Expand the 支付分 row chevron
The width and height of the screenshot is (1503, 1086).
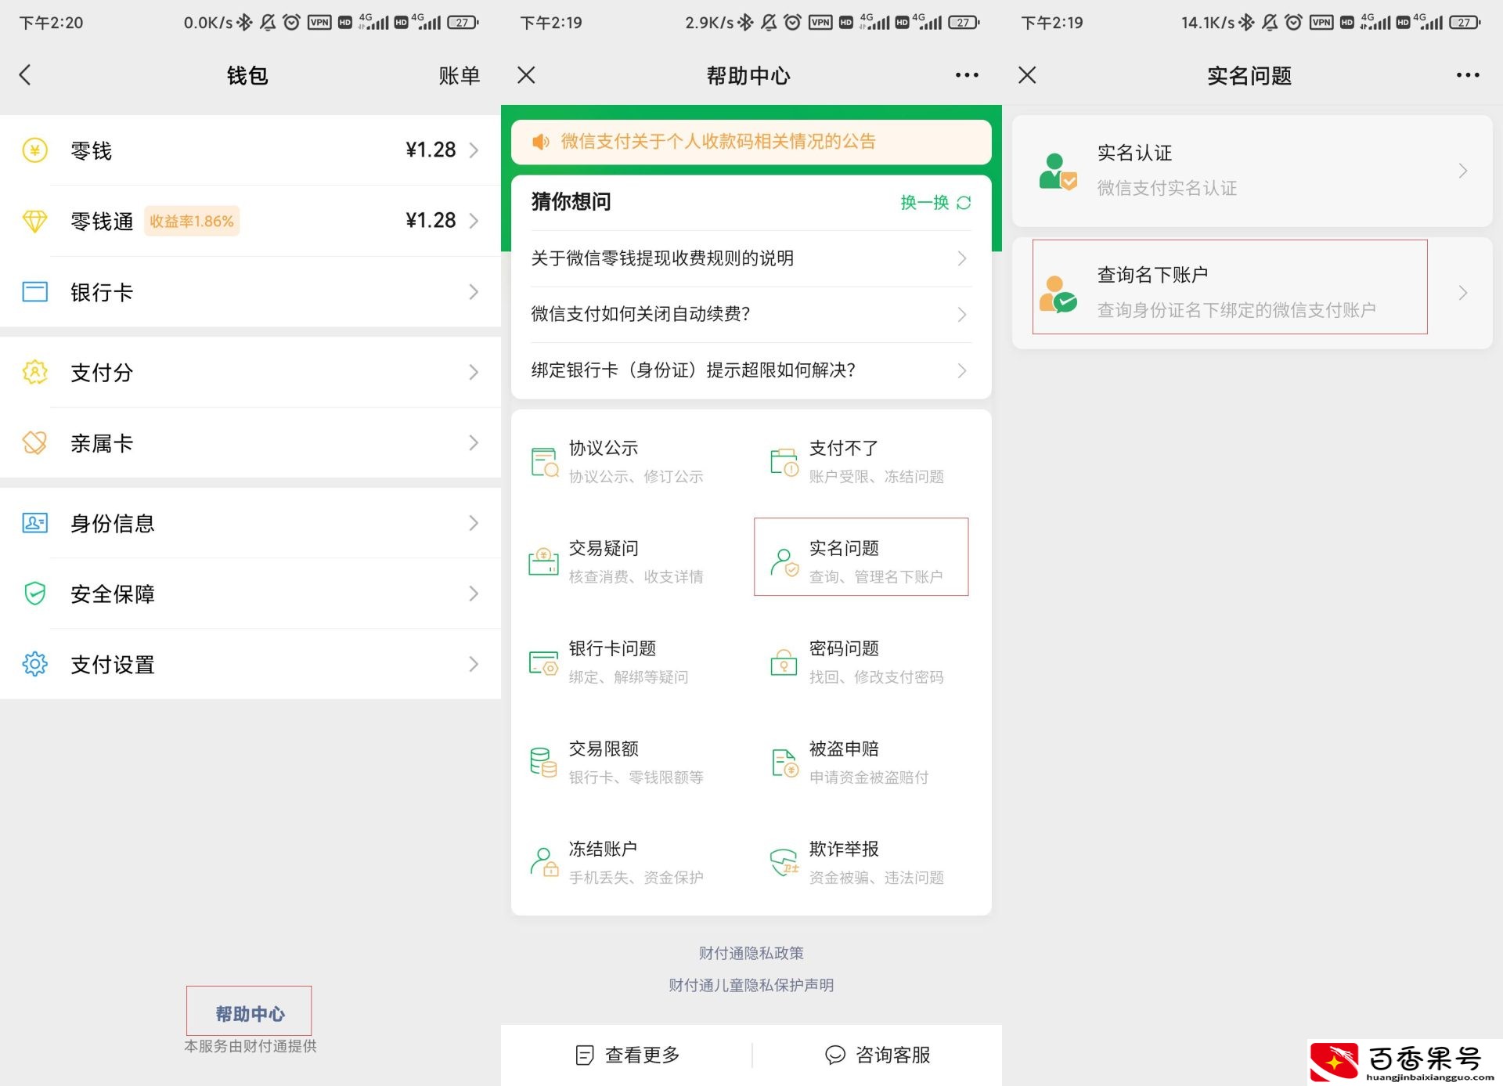pyautogui.click(x=474, y=372)
